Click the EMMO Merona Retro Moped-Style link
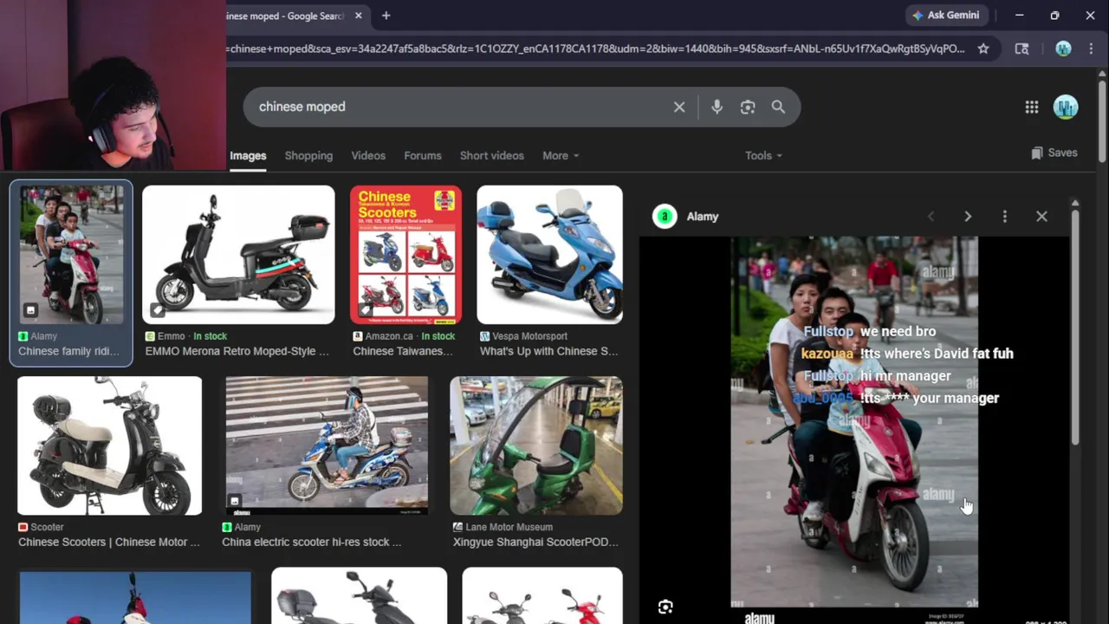 [237, 351]
